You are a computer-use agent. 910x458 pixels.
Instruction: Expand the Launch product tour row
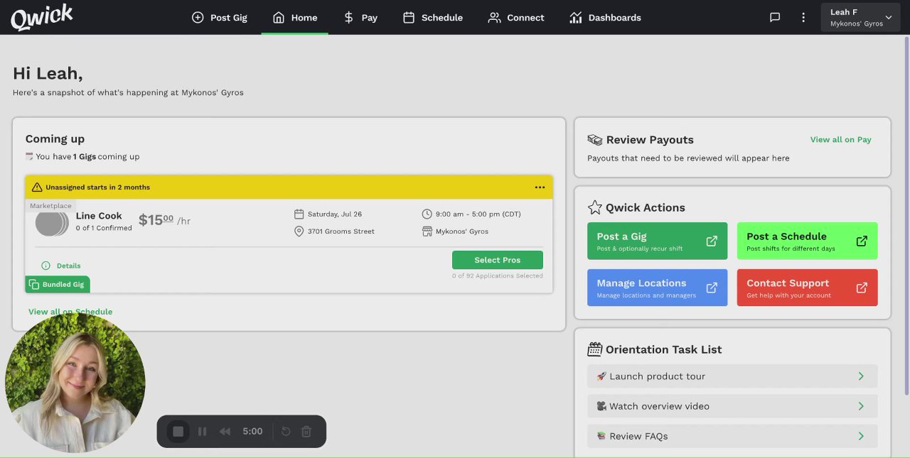click(x=732, y=376)
